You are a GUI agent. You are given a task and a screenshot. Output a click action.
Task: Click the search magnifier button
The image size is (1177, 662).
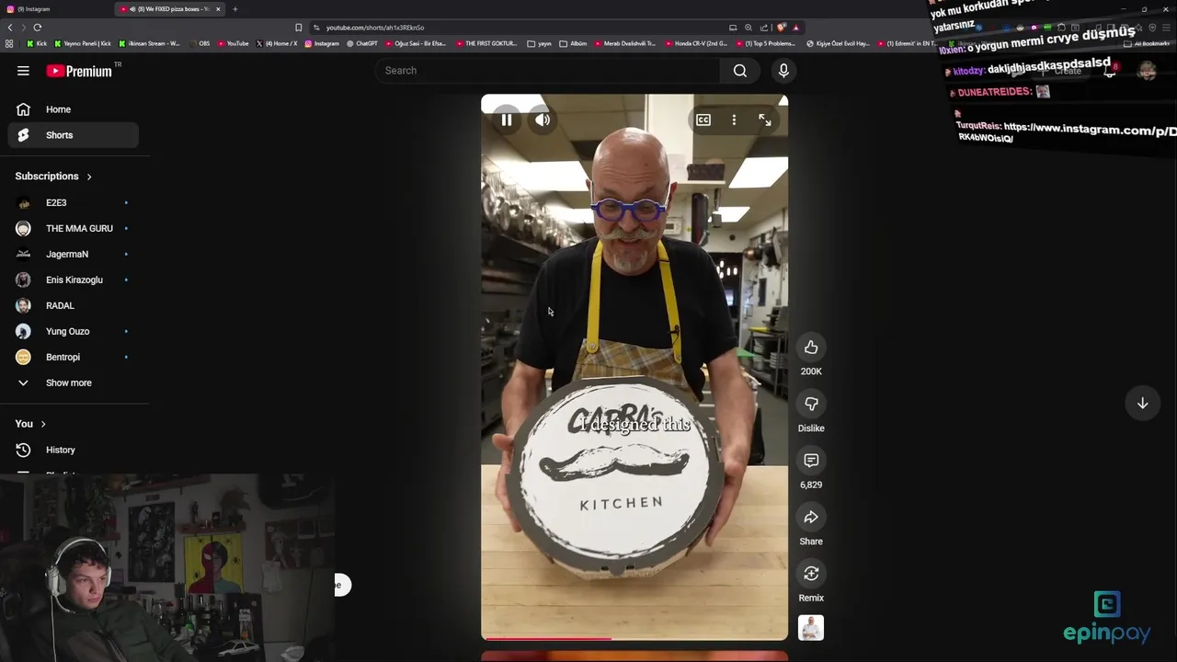pos(739,71)
